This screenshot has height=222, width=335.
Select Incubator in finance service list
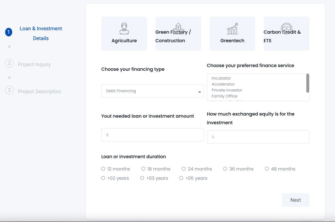(221, 78)
